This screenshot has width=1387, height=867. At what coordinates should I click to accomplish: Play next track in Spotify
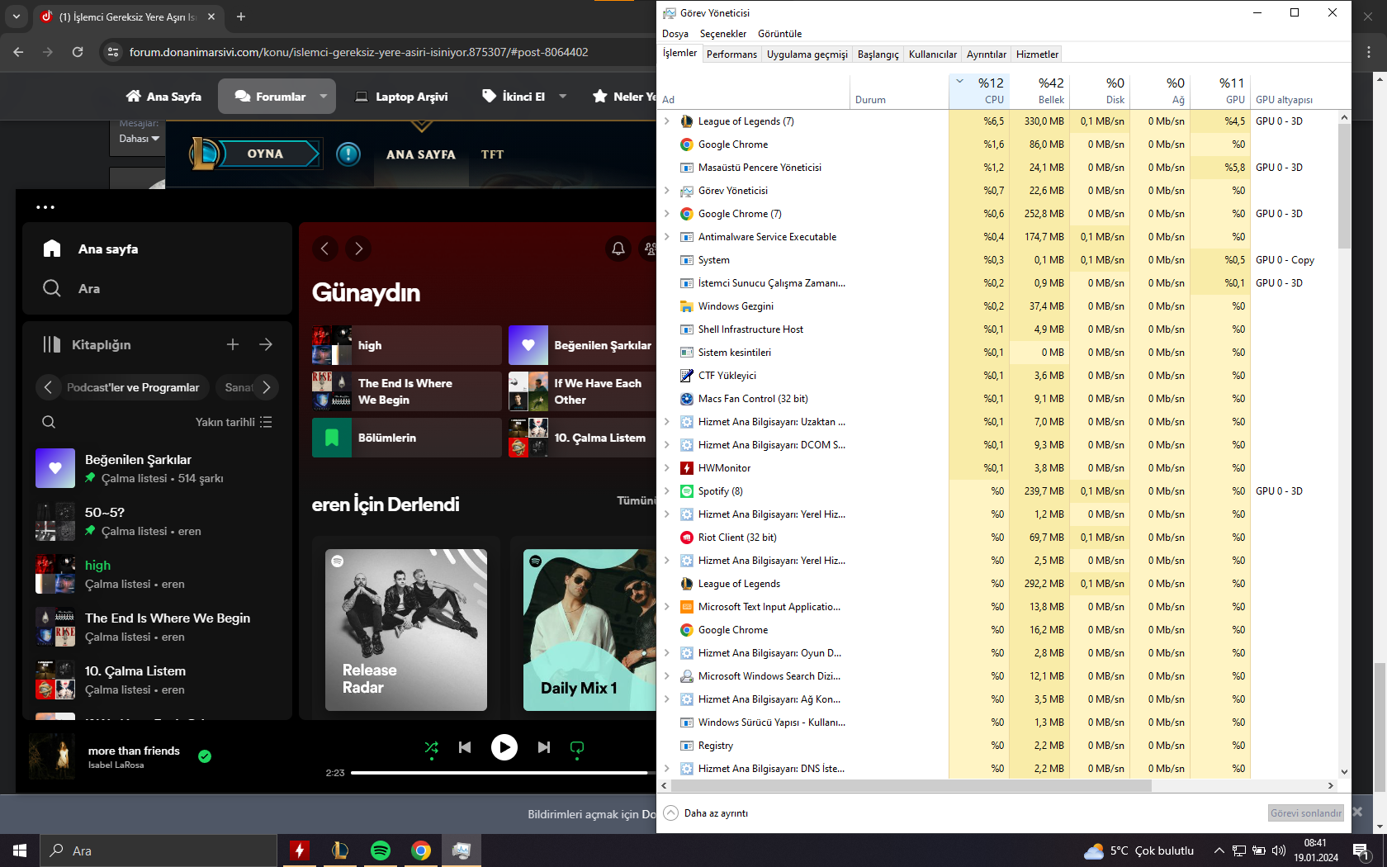click(x=544, y=747)
